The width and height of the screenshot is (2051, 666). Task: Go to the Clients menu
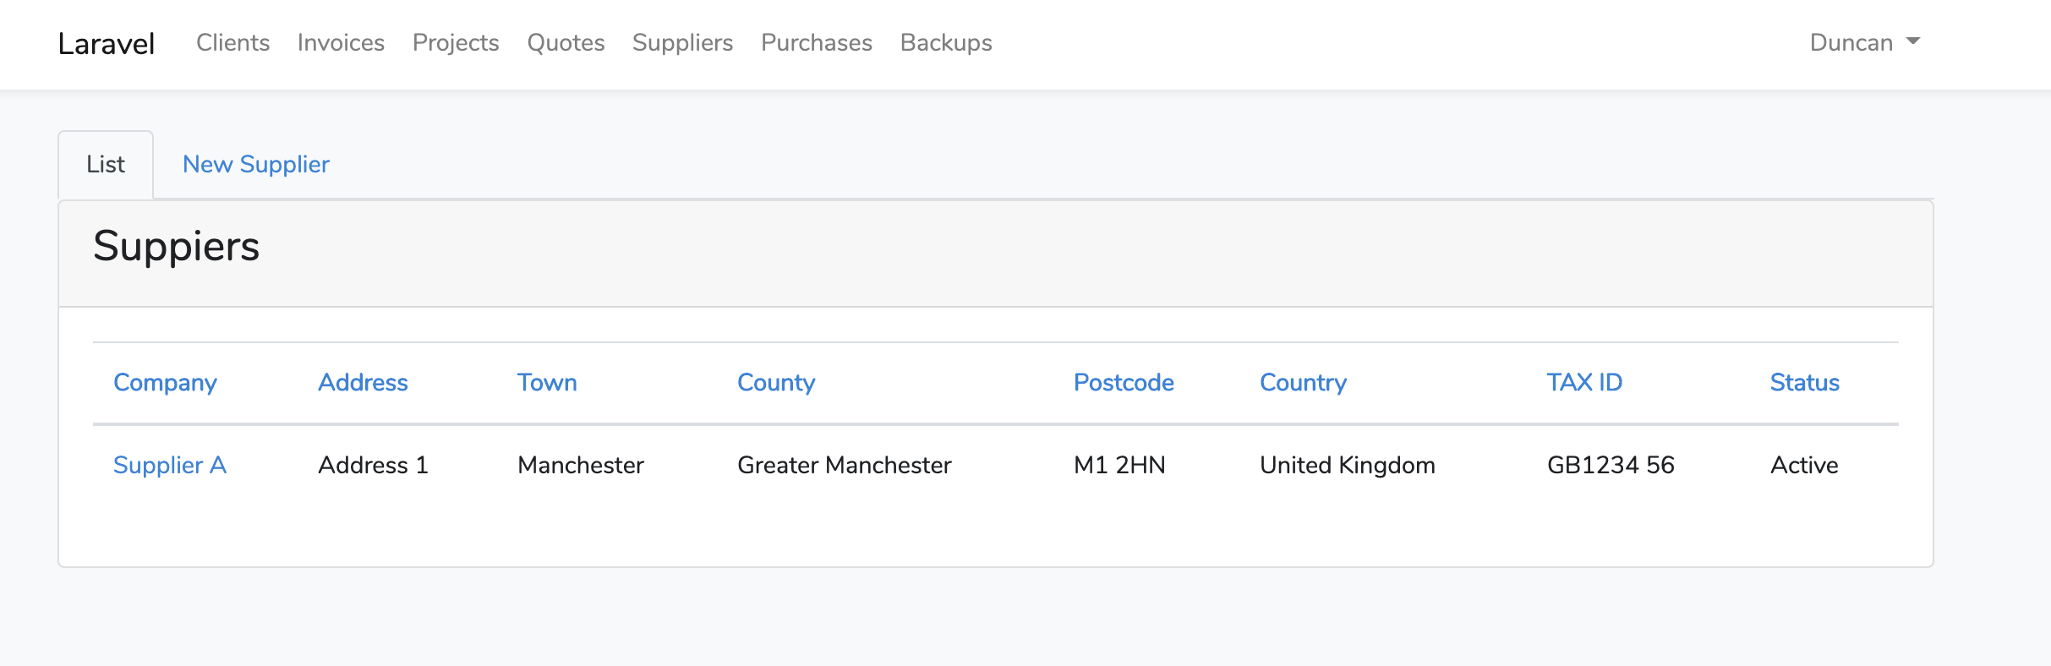tap(232, 43)
